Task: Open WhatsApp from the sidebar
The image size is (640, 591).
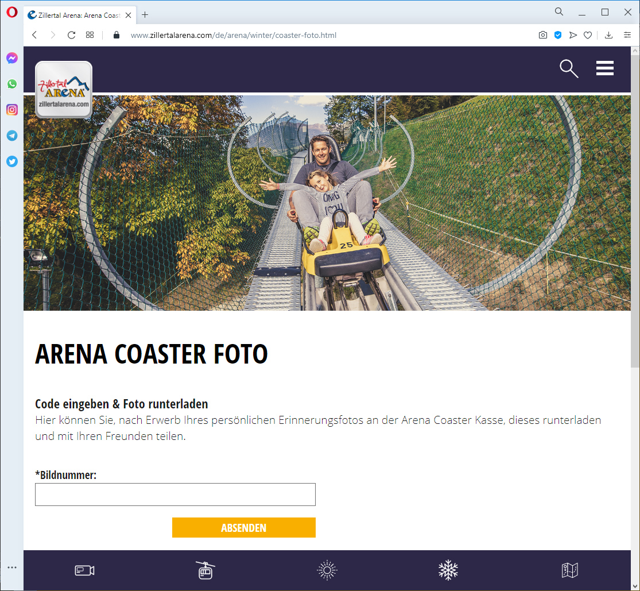Action: pyautogui.click(x=12, y=84)
